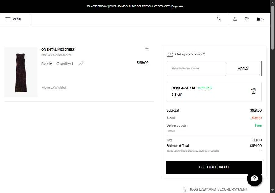Go to checkout
Viewport: 275px width, 193px height.
(x=214, y=167)
